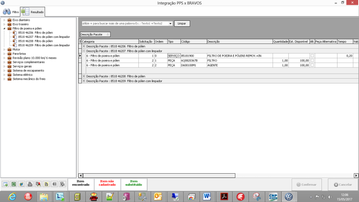Open Microsoft Word from the taskbar

pos(207,197)
